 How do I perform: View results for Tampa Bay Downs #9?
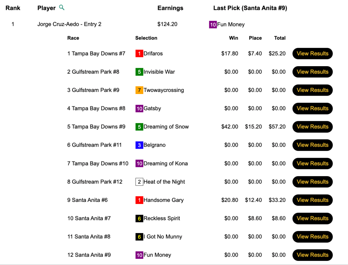tap(312, 127)
